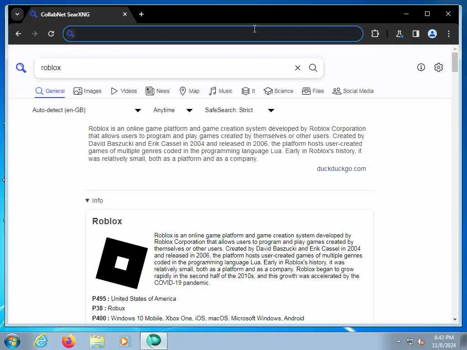Reload the current page

51,34
